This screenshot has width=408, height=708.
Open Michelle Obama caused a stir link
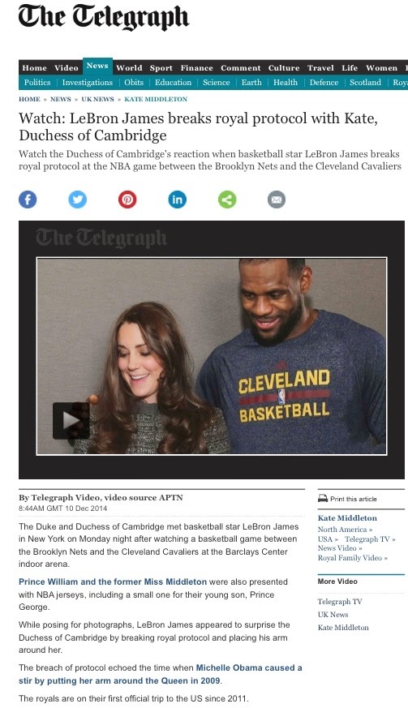tap(161, 674)
